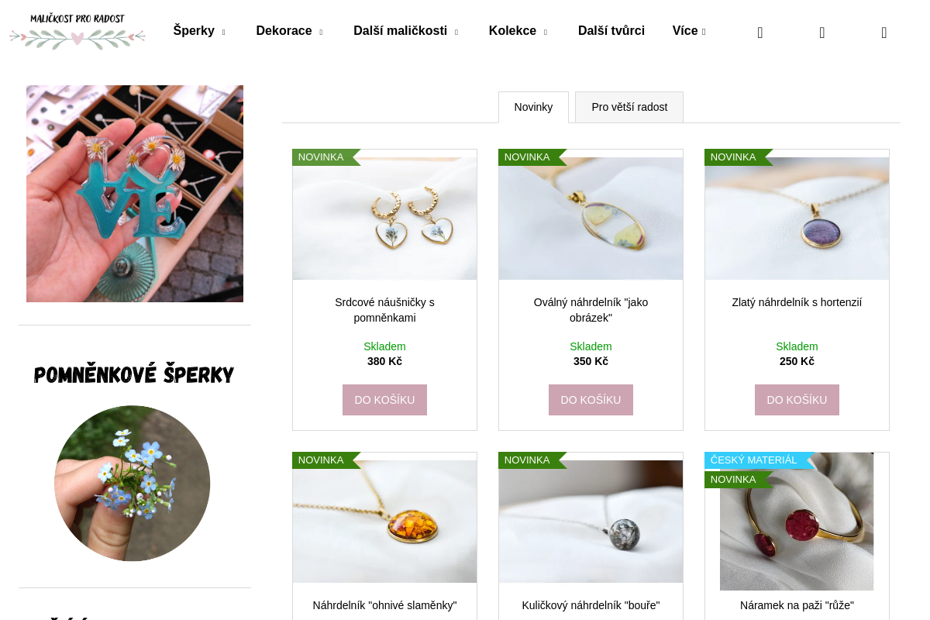Add Oválný náhrdelník to cart
The height and width of the screenshot is (620, 930).
point(591,400)
